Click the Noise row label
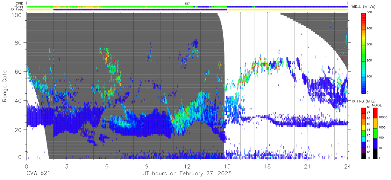The image size is (391, 180). (x=19, y=6)
